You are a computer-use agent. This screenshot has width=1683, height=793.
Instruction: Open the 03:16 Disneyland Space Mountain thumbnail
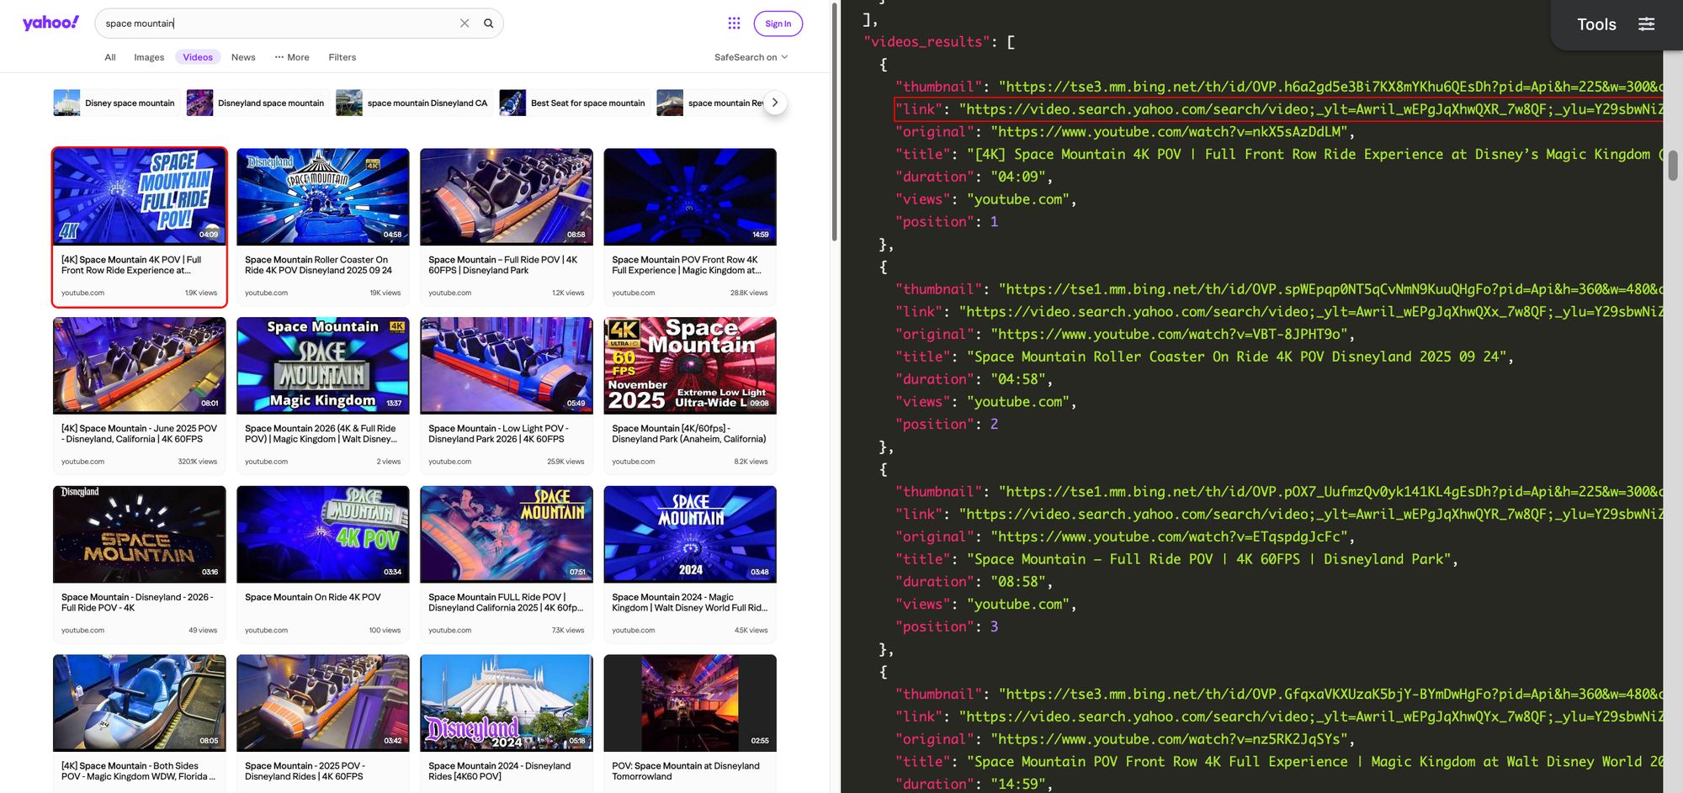coord(140,534)
